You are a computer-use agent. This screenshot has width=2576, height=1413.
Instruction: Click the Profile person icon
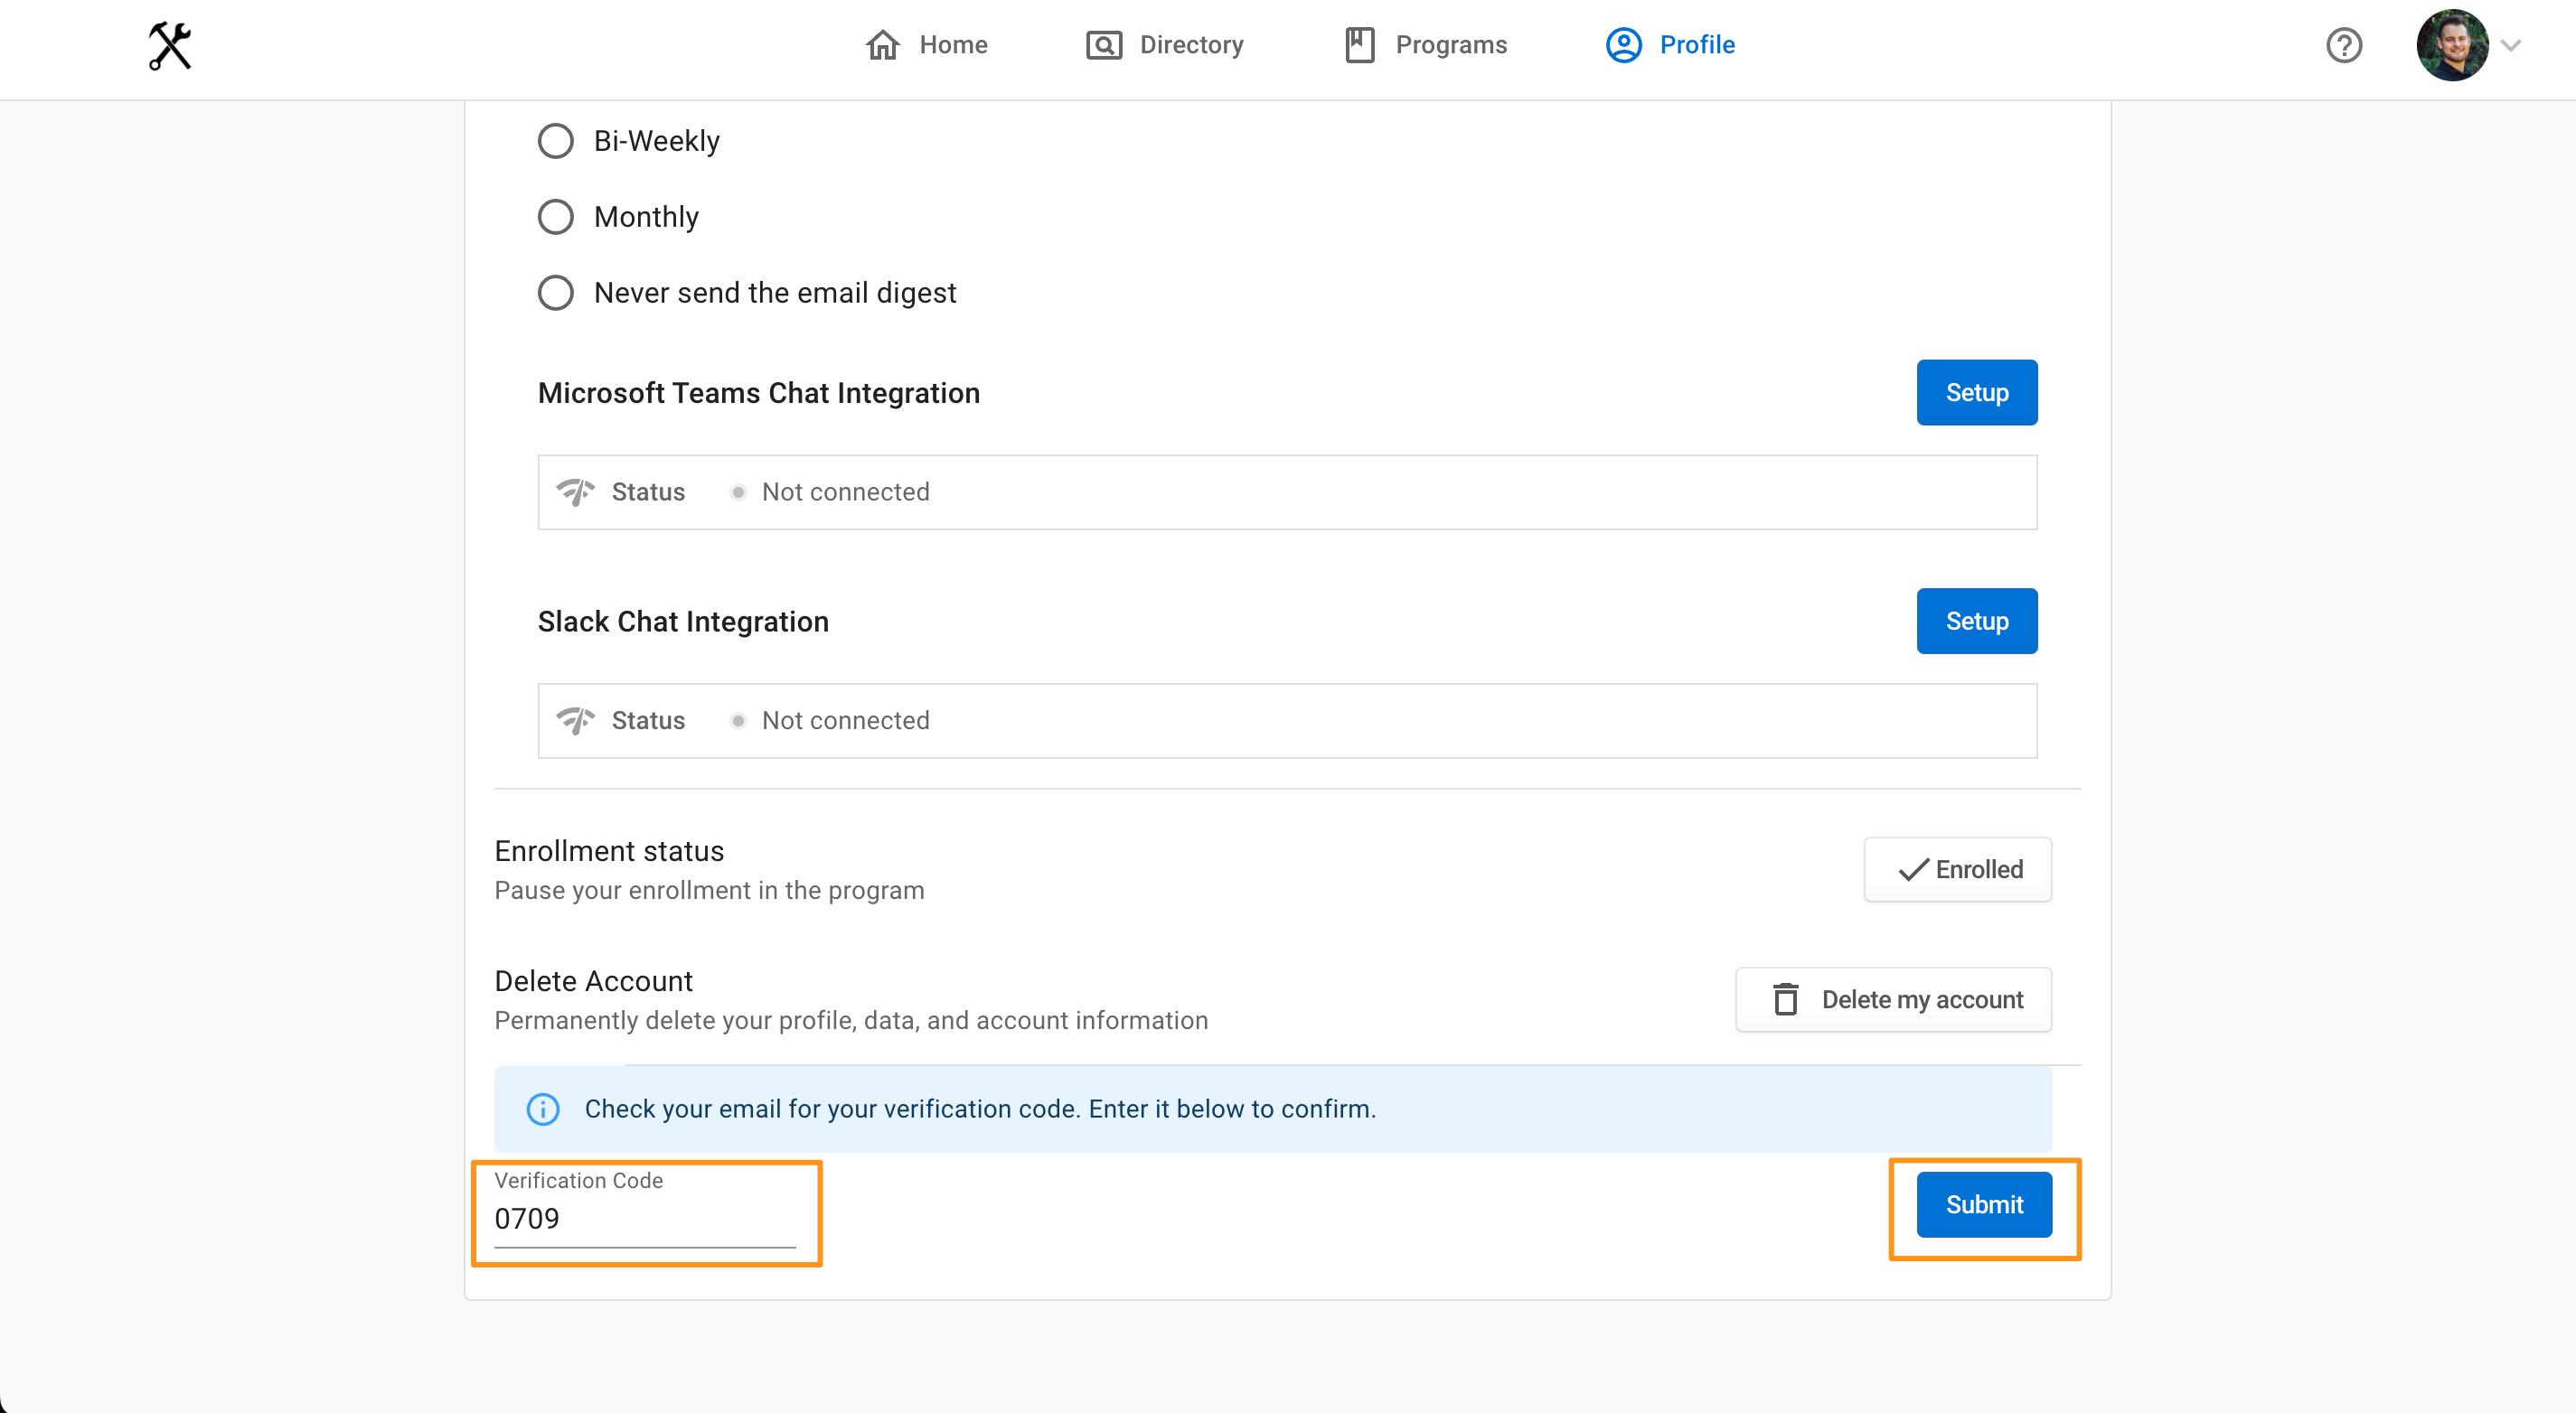point(1624,45)
